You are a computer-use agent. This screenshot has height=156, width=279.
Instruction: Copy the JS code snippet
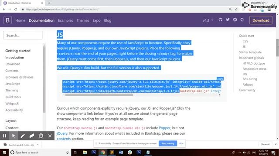tap(220, 79)
